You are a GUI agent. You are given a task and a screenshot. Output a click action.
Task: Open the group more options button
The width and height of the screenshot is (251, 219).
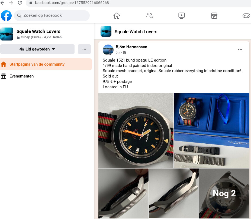pos(84,49)
